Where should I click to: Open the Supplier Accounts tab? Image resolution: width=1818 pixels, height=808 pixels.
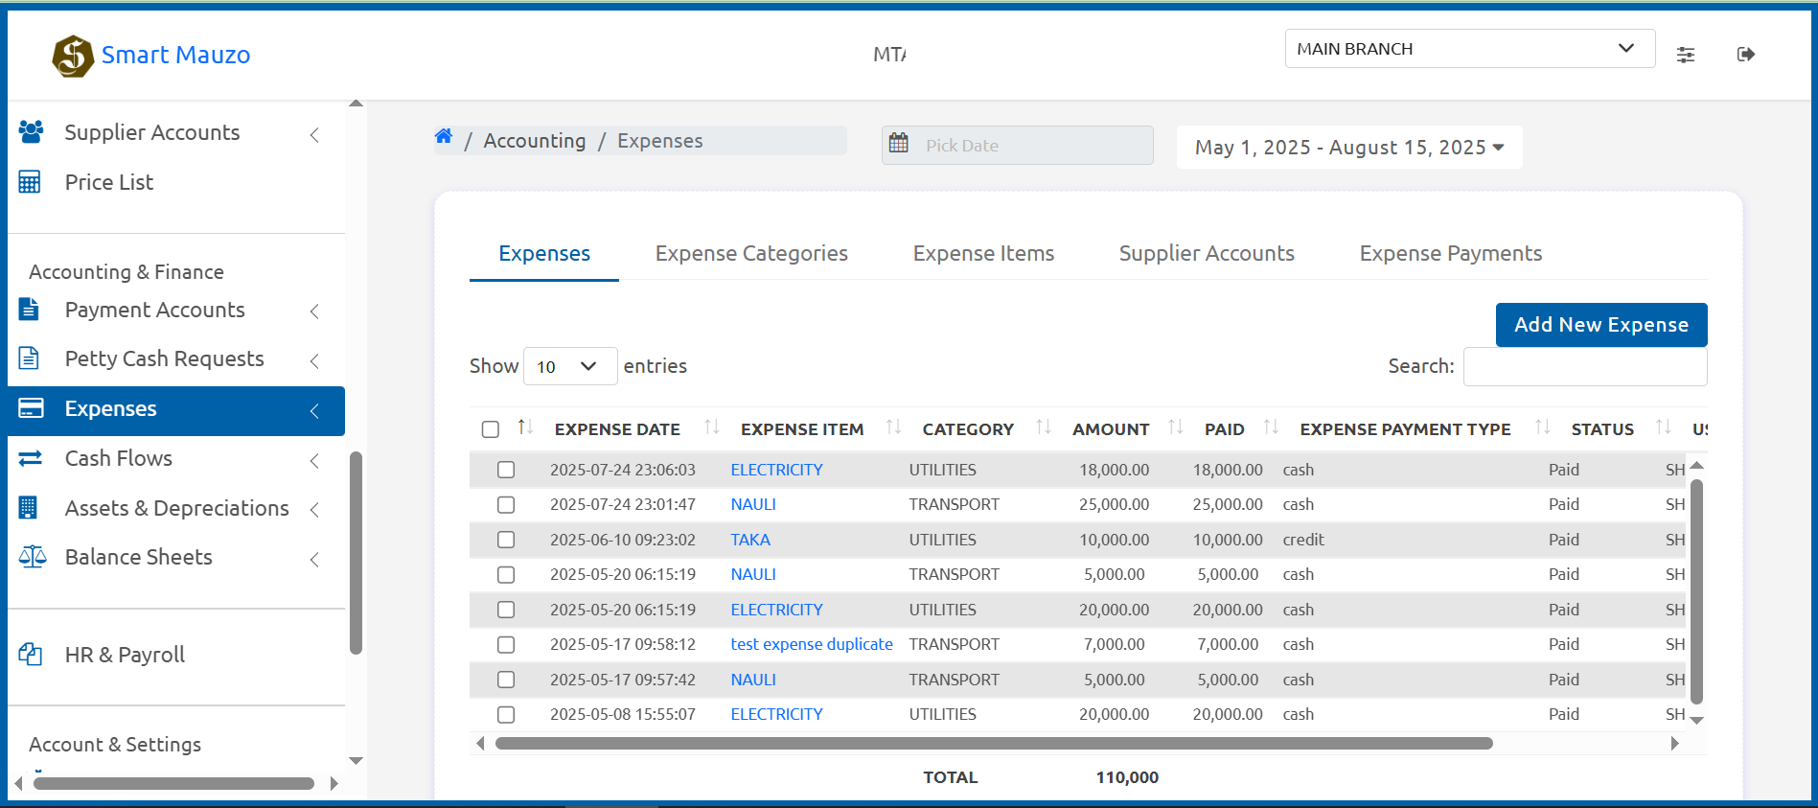[x=1207, y=253]
